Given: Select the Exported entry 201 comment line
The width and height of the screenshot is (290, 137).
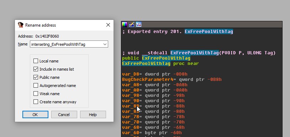Looking at the screenshot, I should point(178,32).
